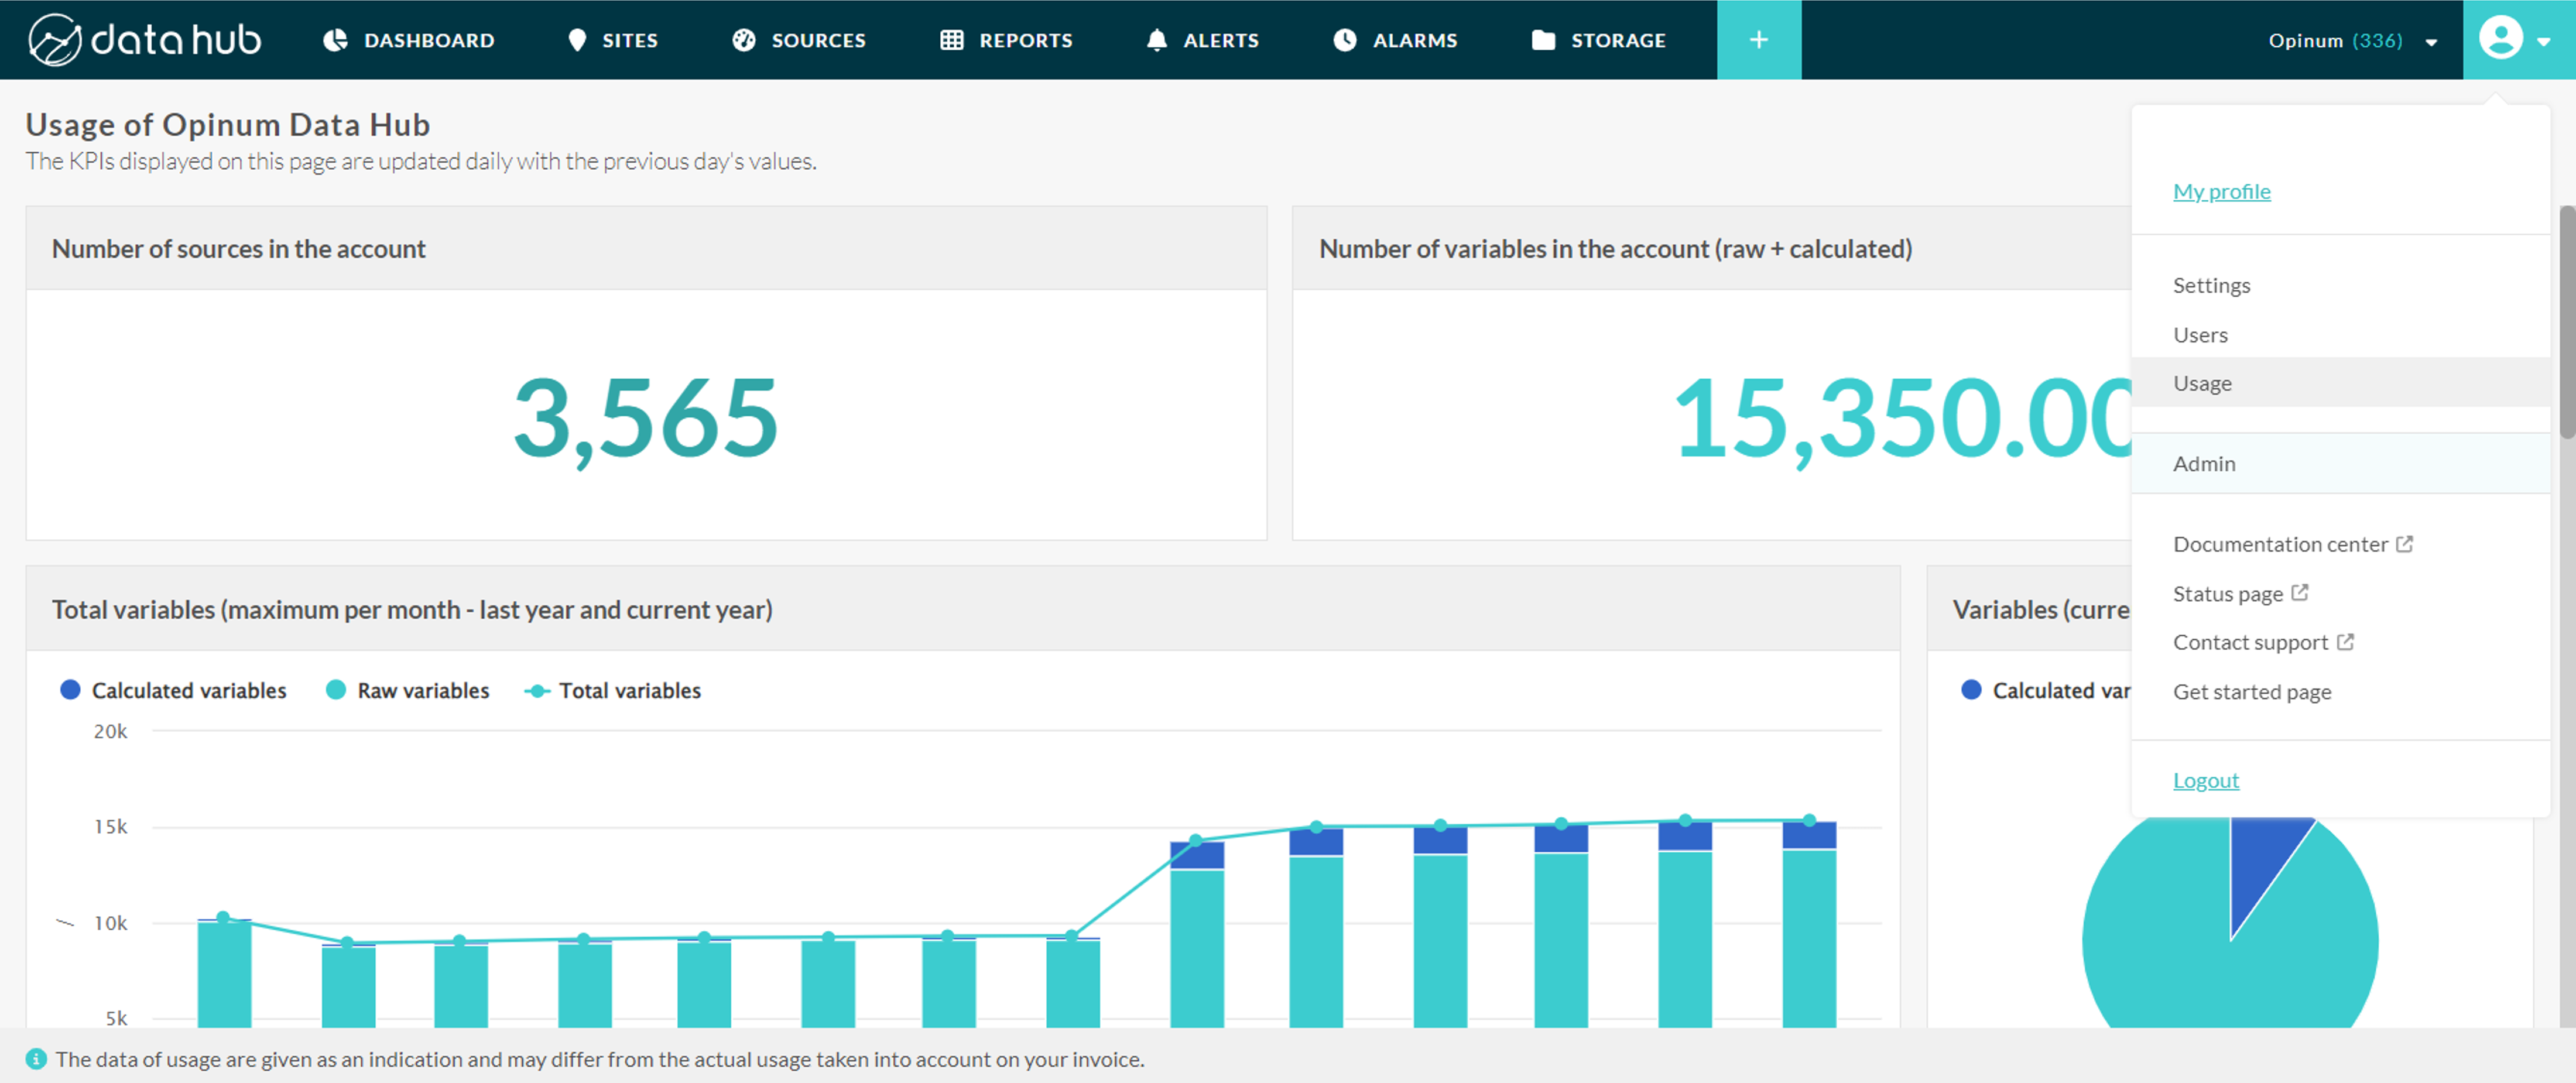Click the last bar in the variables chart
Image resolution: width=2576 pixels, height=1083 pixels.
[1809, 925]
